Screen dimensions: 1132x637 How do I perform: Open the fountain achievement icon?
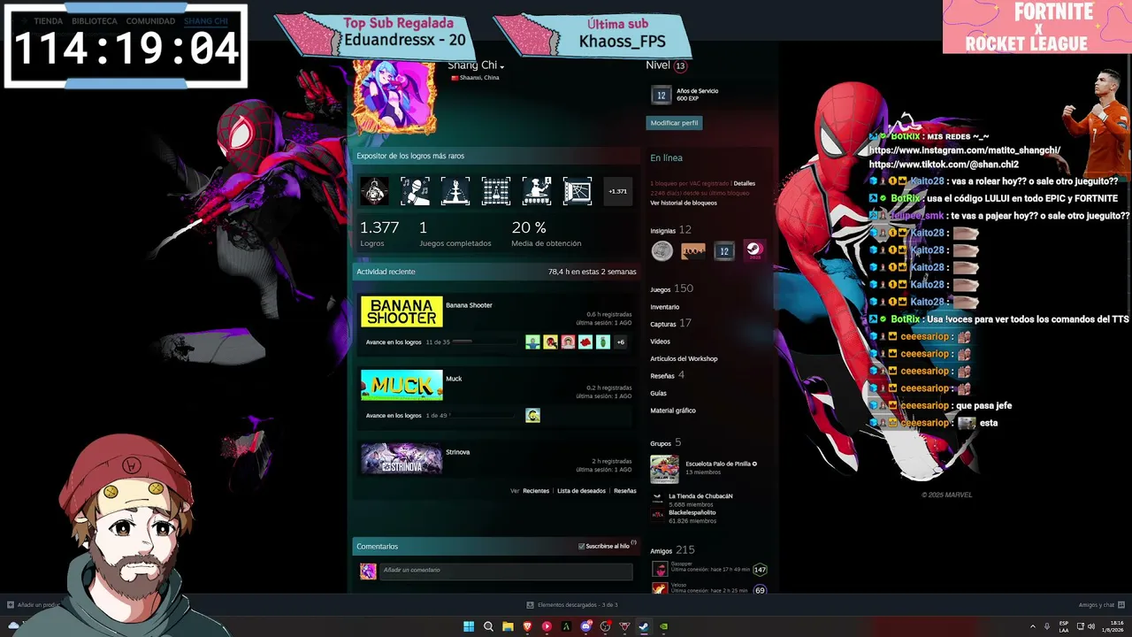tap(455, 191)
